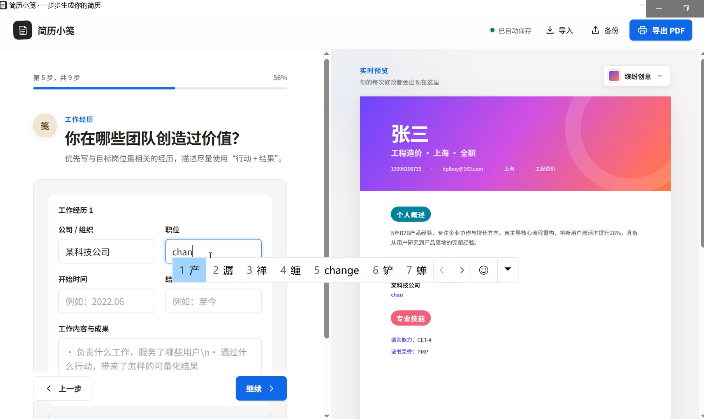Click the 导入 button

pos(560,30)
